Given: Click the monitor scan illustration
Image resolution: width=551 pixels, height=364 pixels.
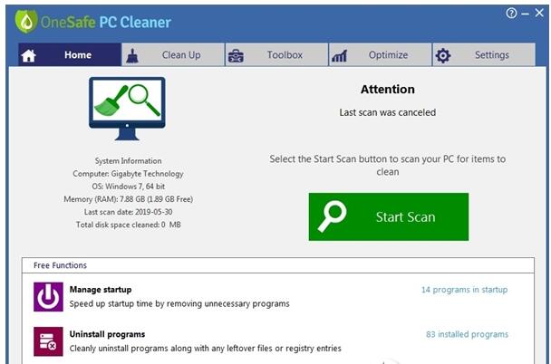Looking at the screenshot, I should [127, 109].
